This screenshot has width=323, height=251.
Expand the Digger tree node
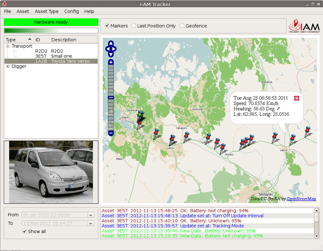pos(8,66)
